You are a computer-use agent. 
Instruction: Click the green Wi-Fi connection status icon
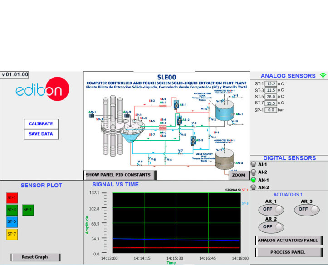(323, 76)
